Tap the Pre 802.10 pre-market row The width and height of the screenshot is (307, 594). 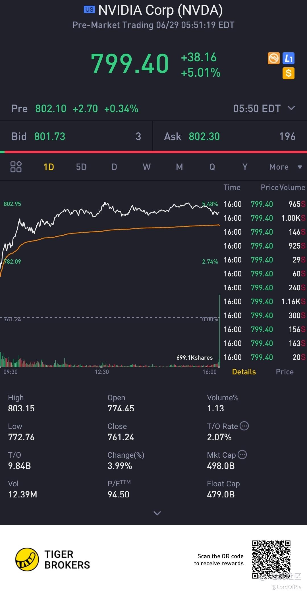pyautogui.click(x=153, y=109)
